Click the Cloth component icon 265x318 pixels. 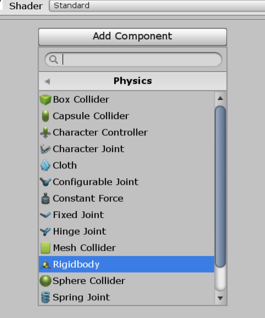(45, 165)
